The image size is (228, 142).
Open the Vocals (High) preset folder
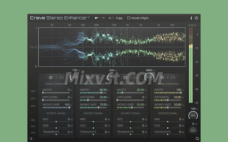(138, 18)
